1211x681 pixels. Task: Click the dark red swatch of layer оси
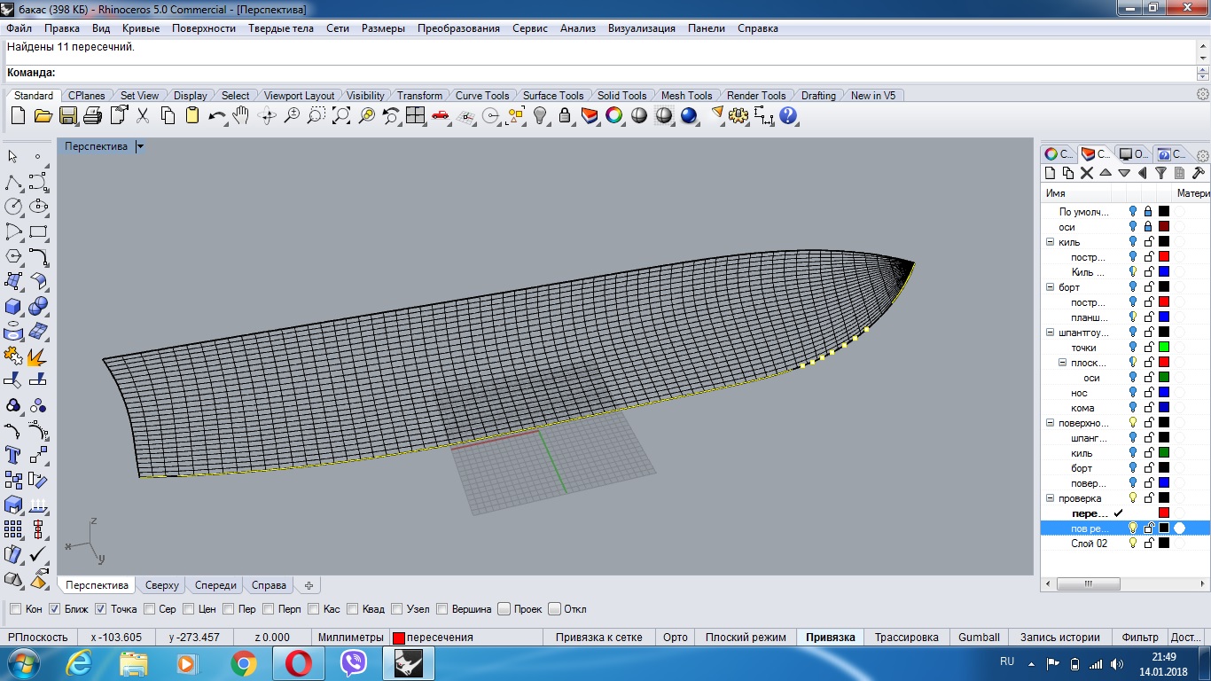click(x=1164, y=227)
